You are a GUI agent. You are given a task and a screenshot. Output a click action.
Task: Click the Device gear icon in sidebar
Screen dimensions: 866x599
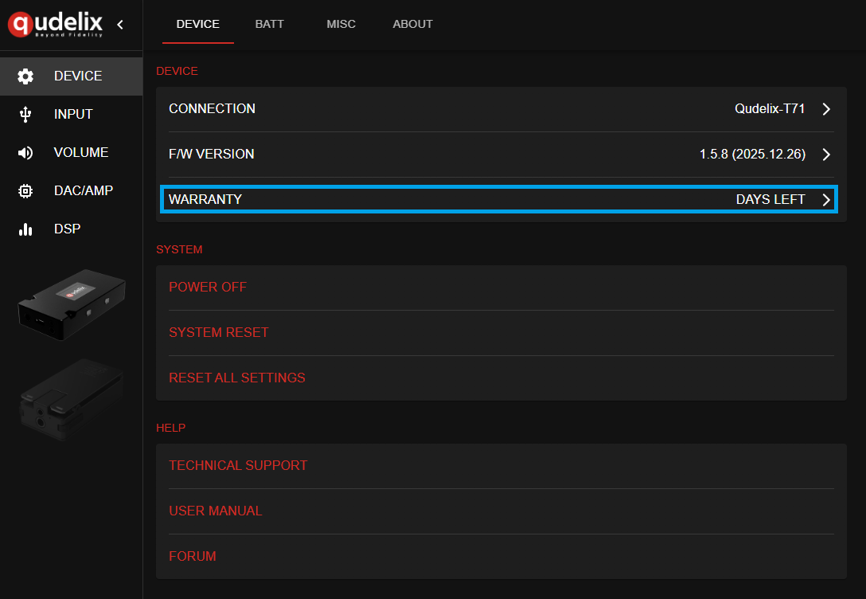(25, 76)
